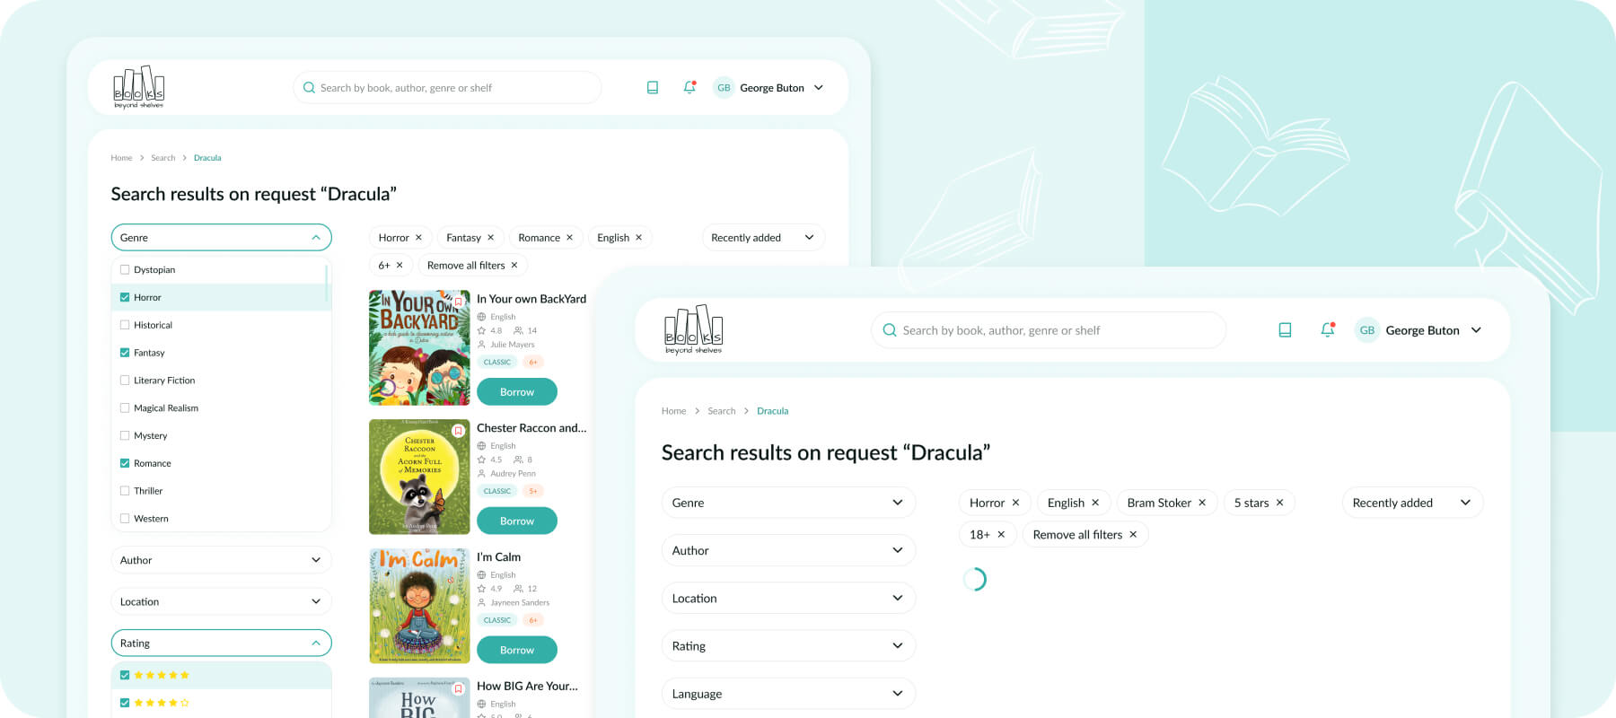Bookmark the Chester Raccon book

pos(458,431)
